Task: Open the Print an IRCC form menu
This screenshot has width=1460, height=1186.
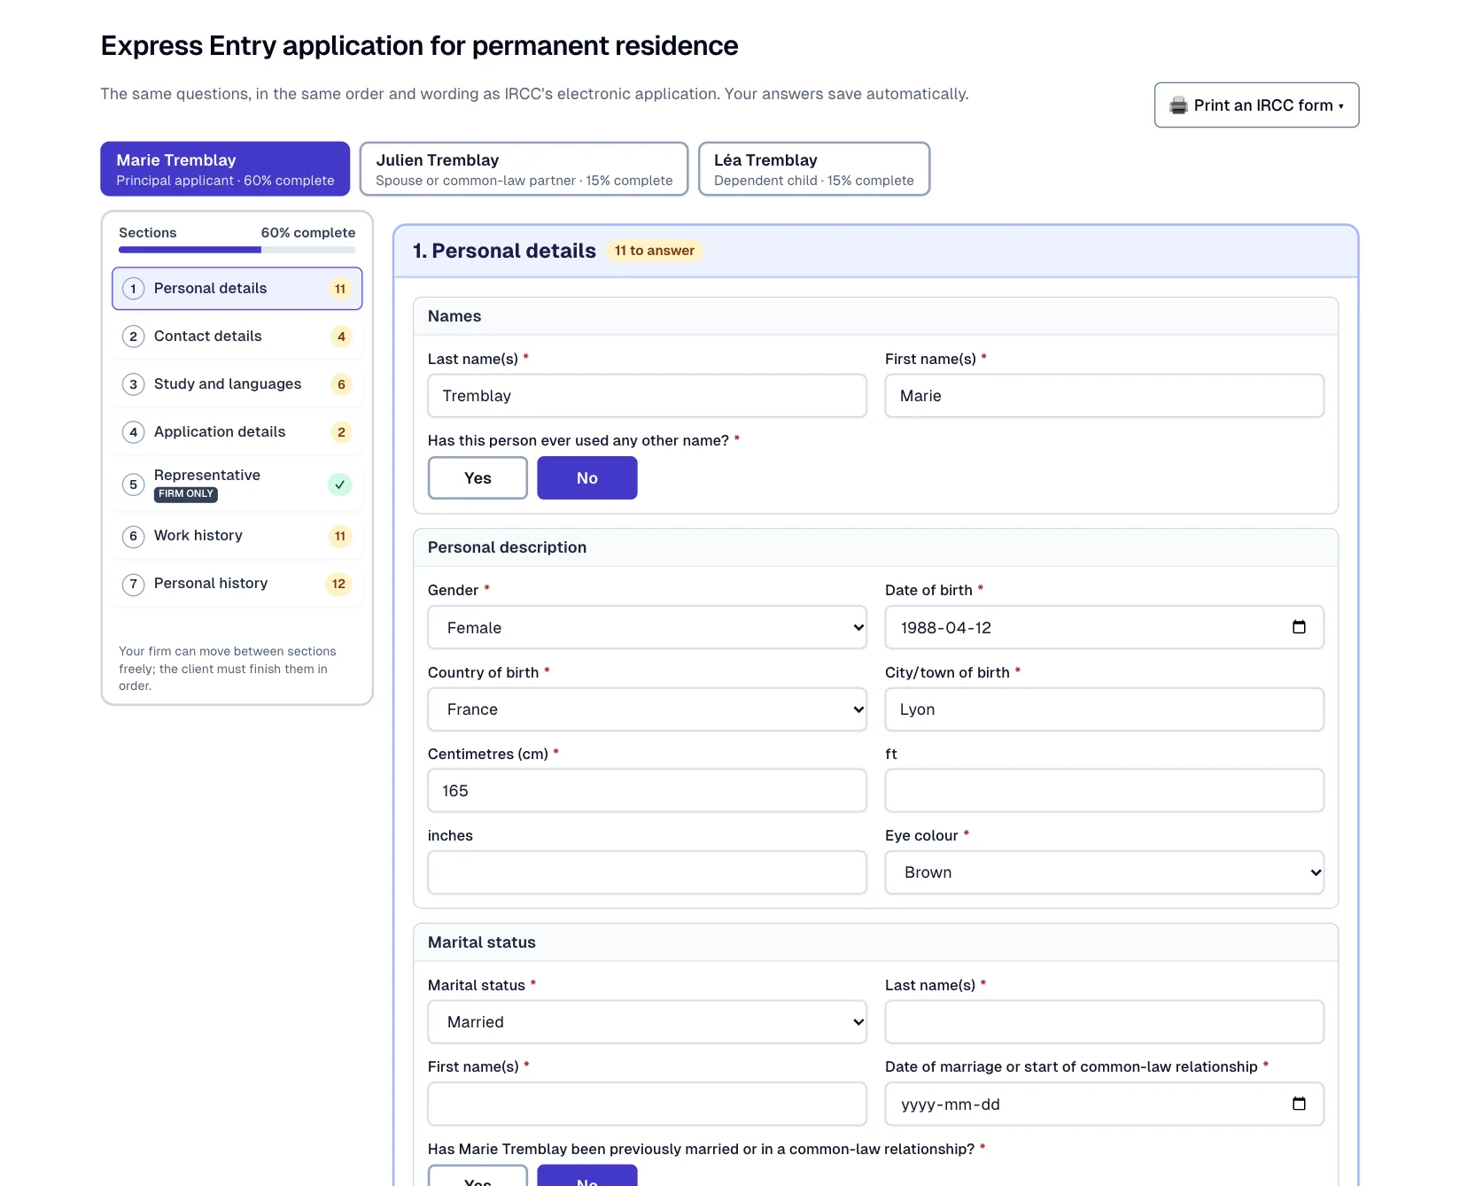Action: click(x=1256, y=105)
